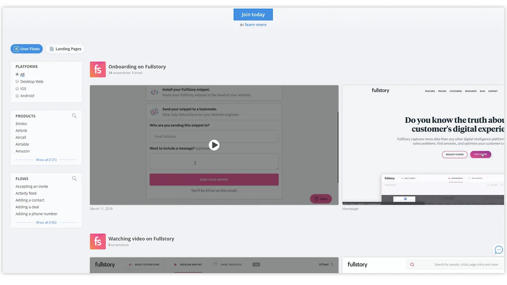Select the Android platform radio button

coord(17,96)
